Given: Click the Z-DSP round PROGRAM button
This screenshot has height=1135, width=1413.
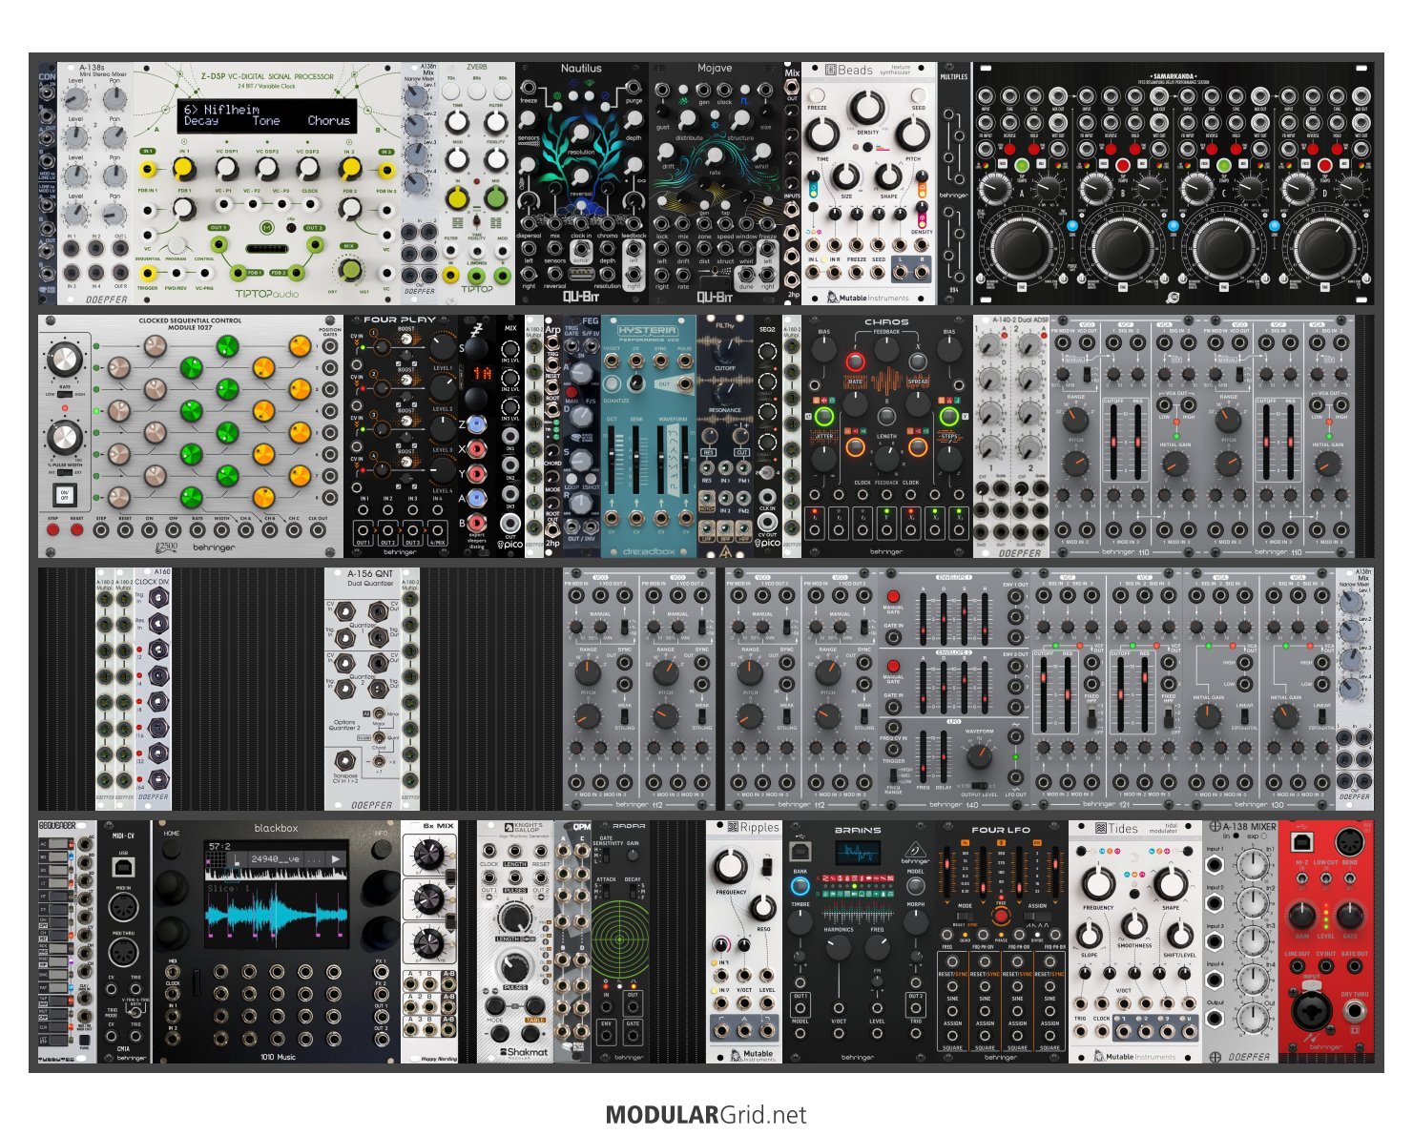Looking at the screenshot, I should [x=177, y=245].
